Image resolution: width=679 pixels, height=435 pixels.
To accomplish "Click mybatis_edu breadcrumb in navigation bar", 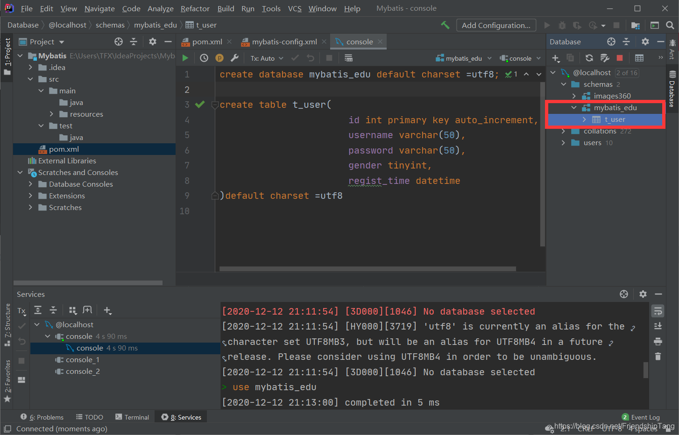I will point(155,25).
